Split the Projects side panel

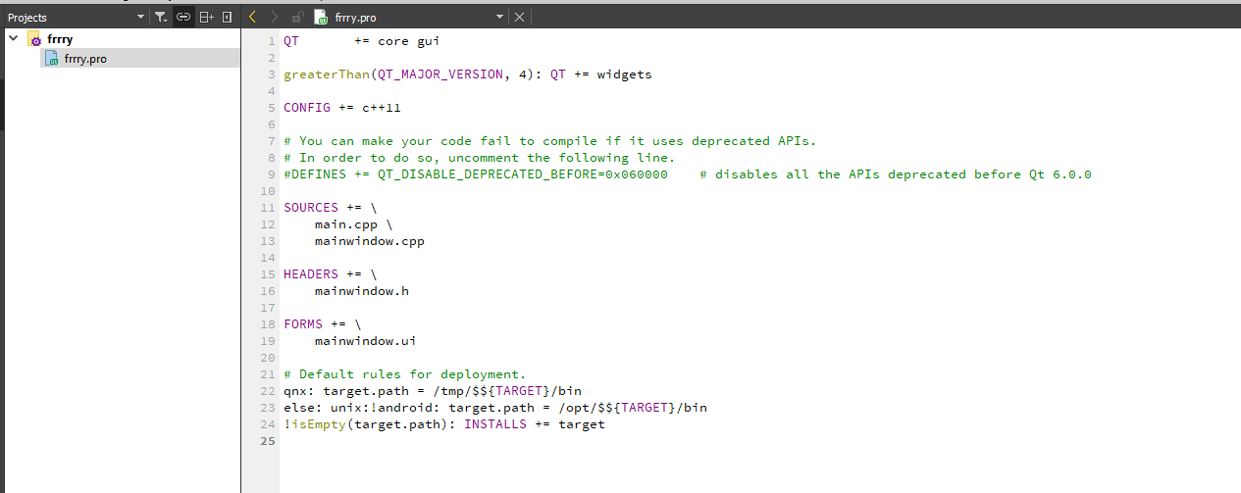(x=206, y=17)
